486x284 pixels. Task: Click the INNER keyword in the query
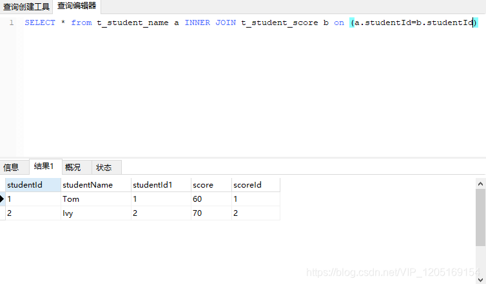pyautogui.click(x=197, y=22)
